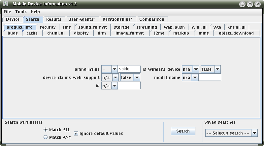Image resolution: width=264 pixels, height=146 pixels.
Task: Select the j2me capability tab
Action: 159,33
